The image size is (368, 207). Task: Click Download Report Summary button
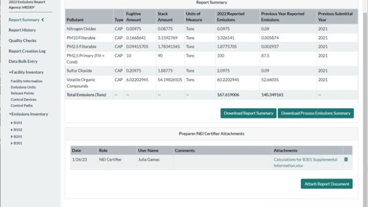pyautogui.click(x=248, y=113)
